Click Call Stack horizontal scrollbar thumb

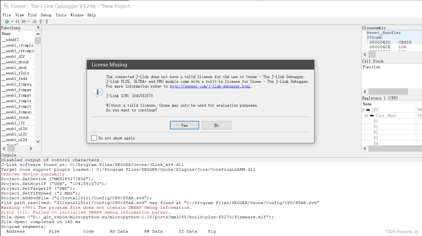[388, 92]
